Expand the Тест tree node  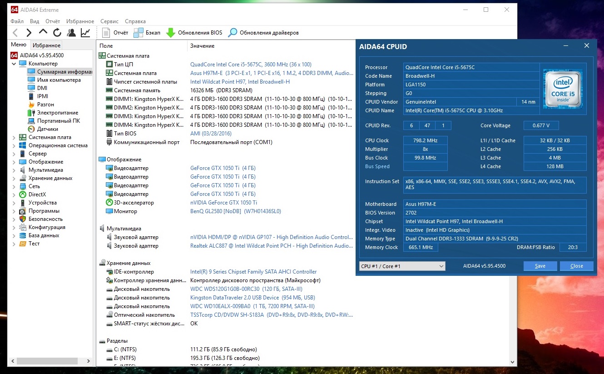(14, 244)
